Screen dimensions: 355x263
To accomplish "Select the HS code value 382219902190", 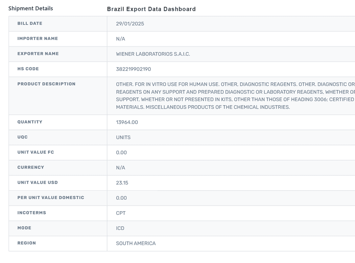I will (133, 69).
